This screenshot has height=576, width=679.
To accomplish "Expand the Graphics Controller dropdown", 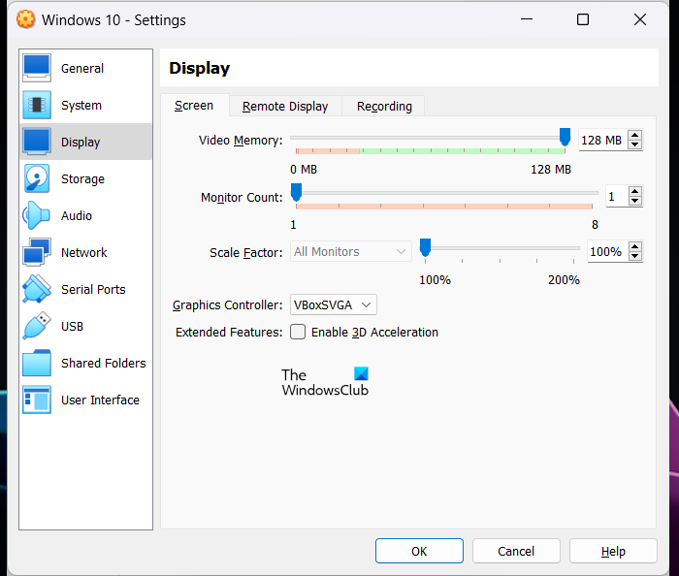I will click(333, 304).
